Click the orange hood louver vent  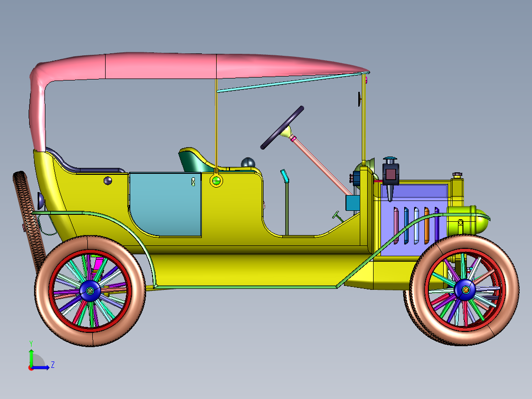[x=426, y=226]
